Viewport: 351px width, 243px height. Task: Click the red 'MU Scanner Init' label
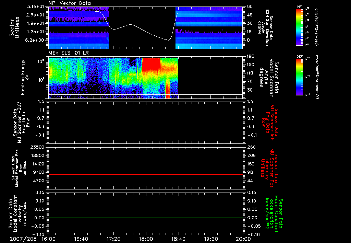(272, 123)
